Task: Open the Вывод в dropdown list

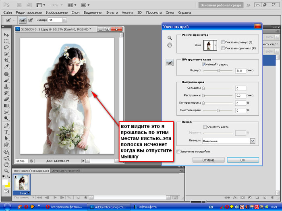Action: click(x=253, y=141)
